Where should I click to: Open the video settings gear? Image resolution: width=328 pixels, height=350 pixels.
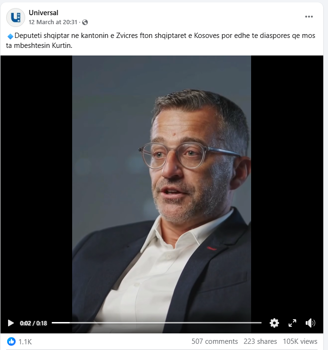point(274,323)
